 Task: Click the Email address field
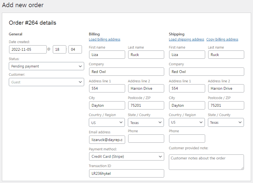[107, 140]
